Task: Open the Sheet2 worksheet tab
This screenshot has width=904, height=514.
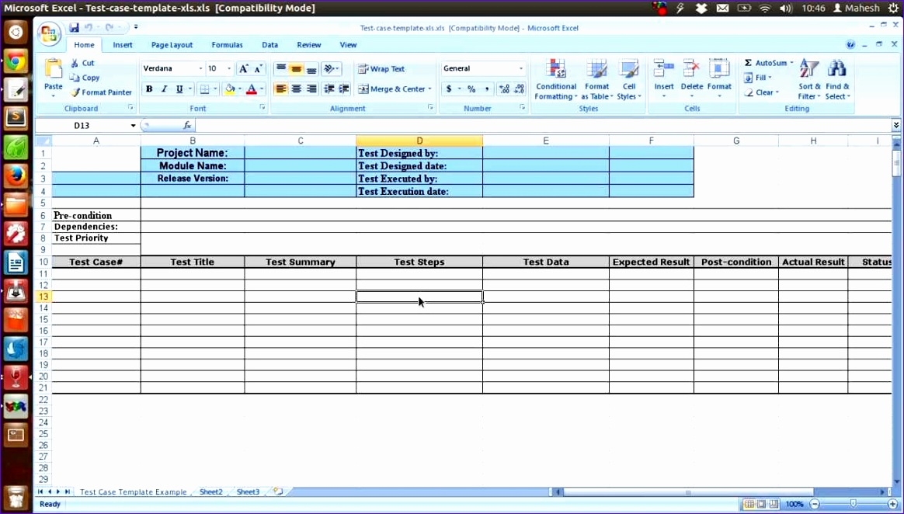Action: 210,491
